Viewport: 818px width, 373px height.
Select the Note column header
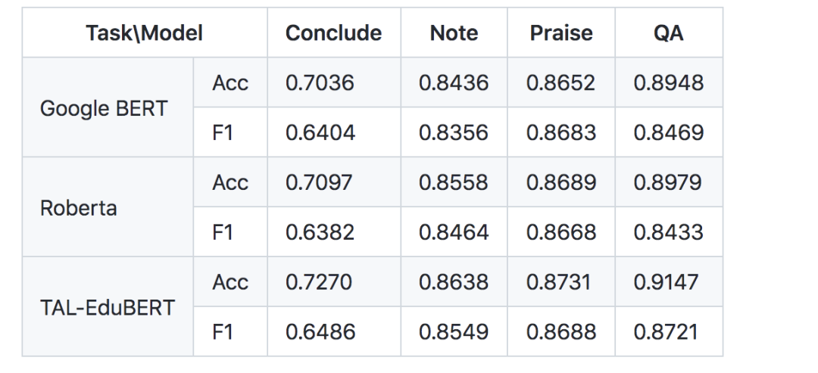point(454,33)
